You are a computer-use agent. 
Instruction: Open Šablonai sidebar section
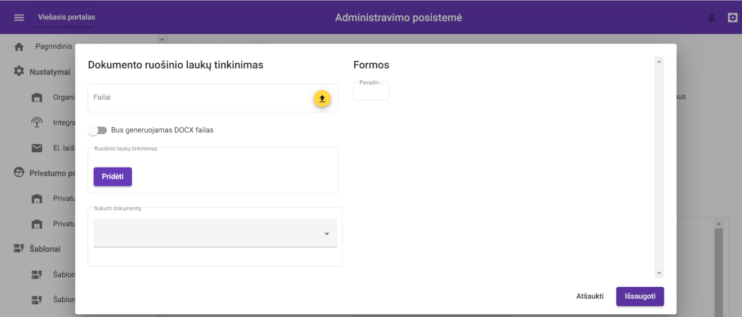pos(45,249)
